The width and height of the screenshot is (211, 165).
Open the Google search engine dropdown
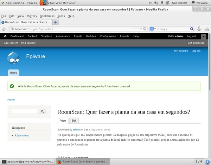coord(153,29)
